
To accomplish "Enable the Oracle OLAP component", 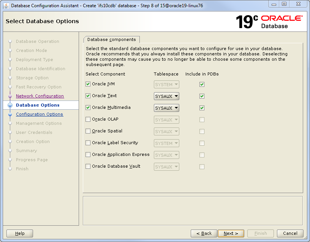I will click(88, 119).
